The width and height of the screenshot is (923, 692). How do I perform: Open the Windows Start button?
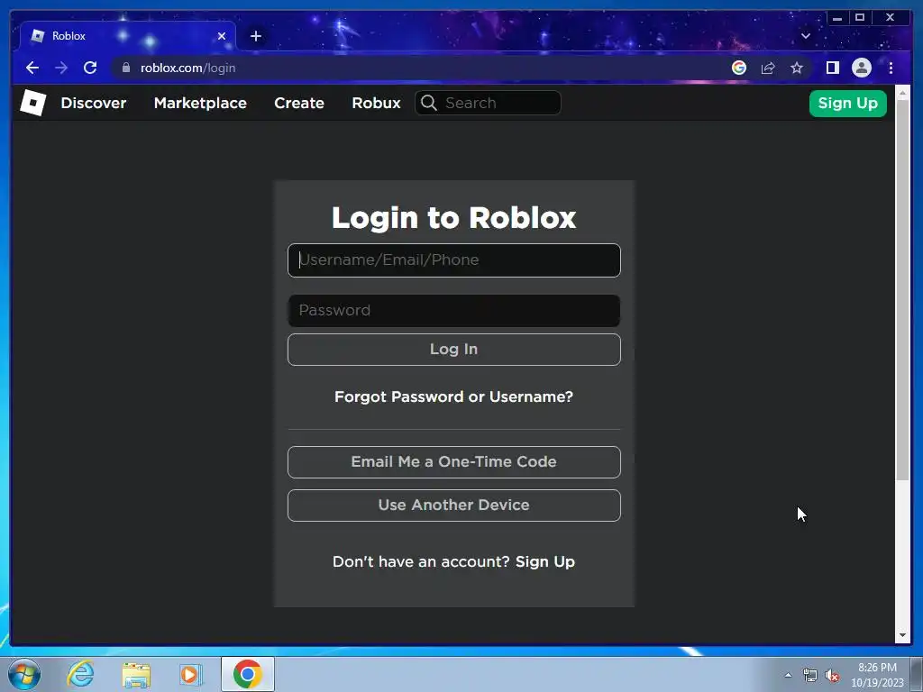tap(24, 674)
